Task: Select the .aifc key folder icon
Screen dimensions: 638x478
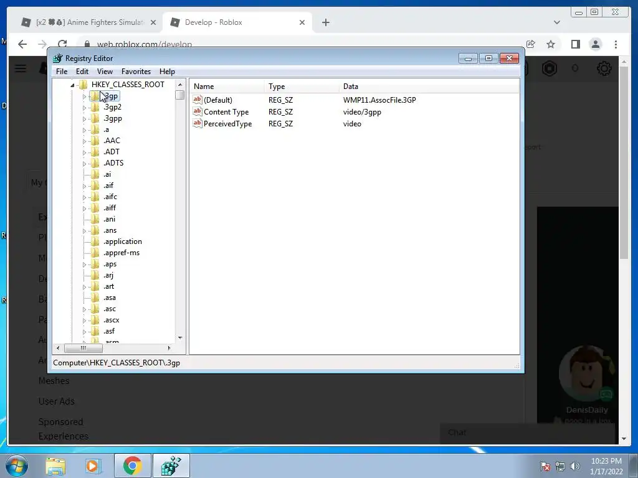Action: coord(95,197)
